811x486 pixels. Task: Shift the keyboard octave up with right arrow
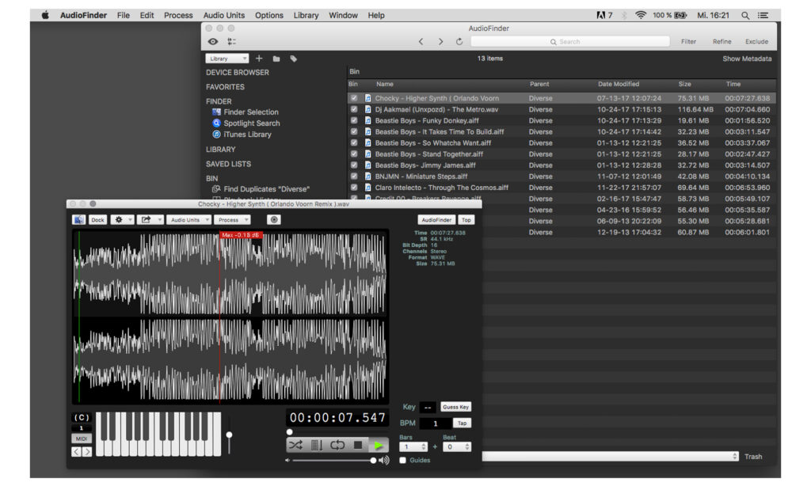[x=87, y=452]
